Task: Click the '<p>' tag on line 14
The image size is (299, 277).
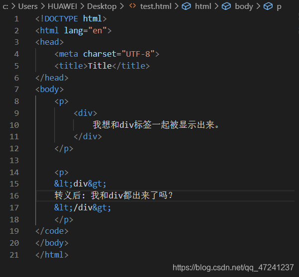Action: tap(61, 173)
